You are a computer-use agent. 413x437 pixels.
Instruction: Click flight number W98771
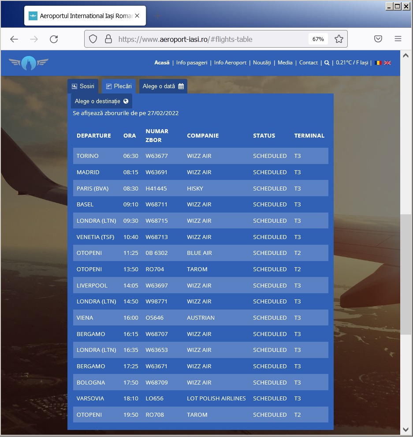point(156,301)
